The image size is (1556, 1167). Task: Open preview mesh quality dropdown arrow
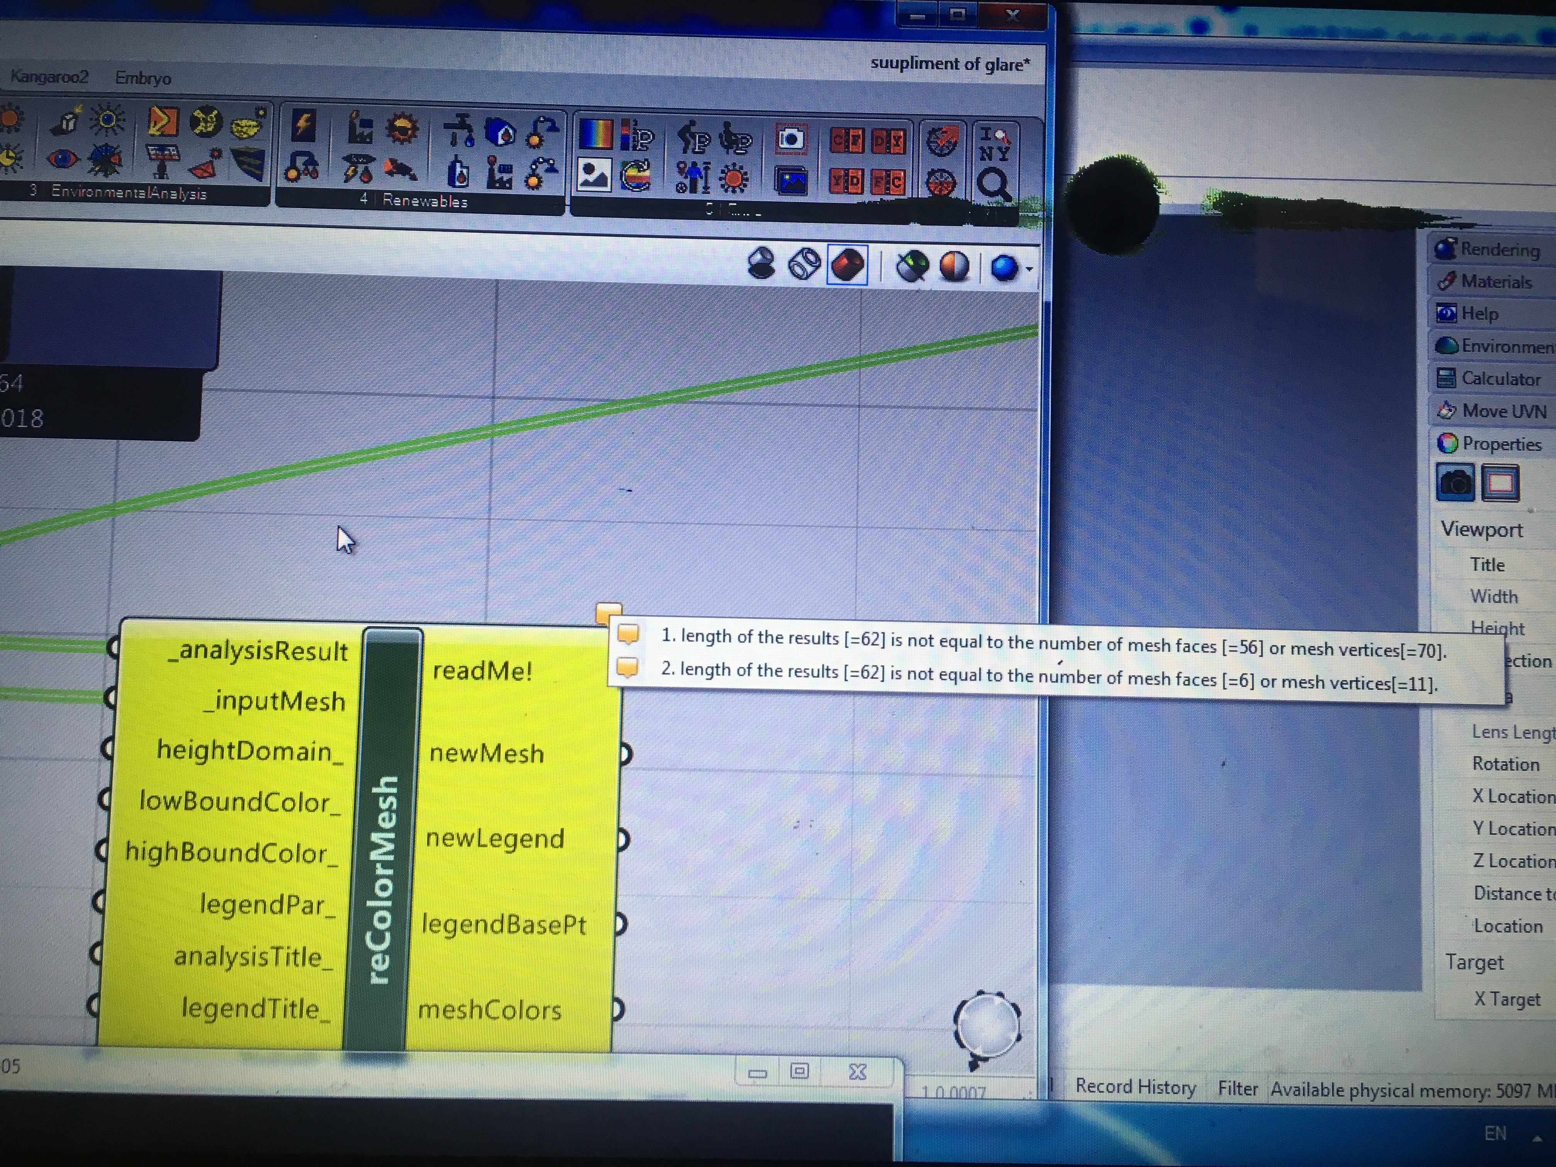pos(1029,269)
